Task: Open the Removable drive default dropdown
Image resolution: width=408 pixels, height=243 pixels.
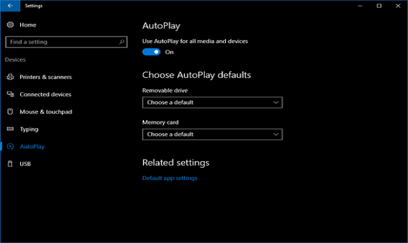Action: (x=212, y=102)
